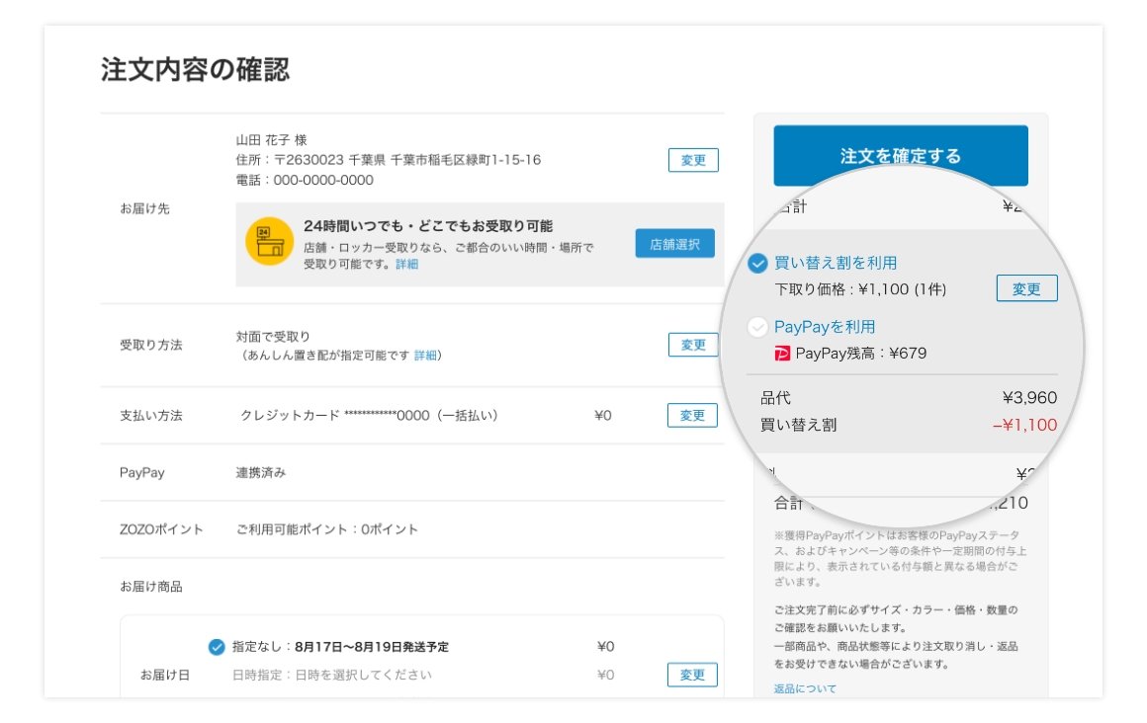Change the 買い替え割 trade-in selection

pos(1026,288)
